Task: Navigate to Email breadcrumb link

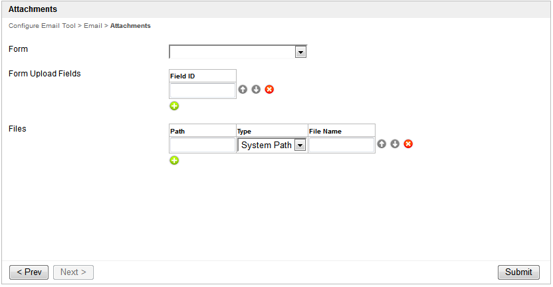Action: [92, 26]
